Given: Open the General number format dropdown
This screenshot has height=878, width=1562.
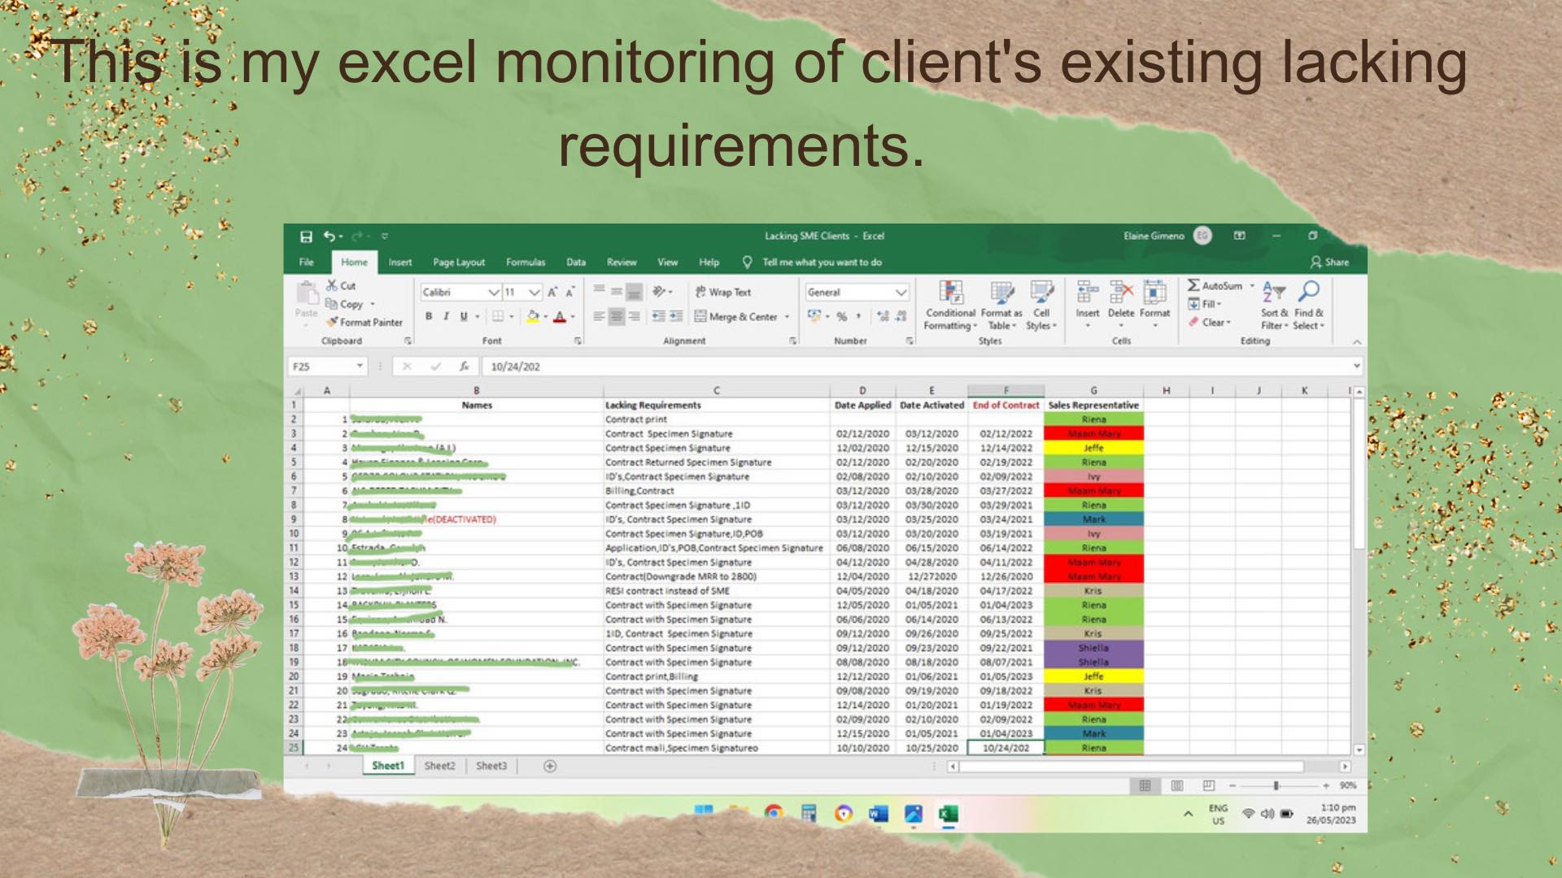Looking at the screenshot, I should pos(901,292).
